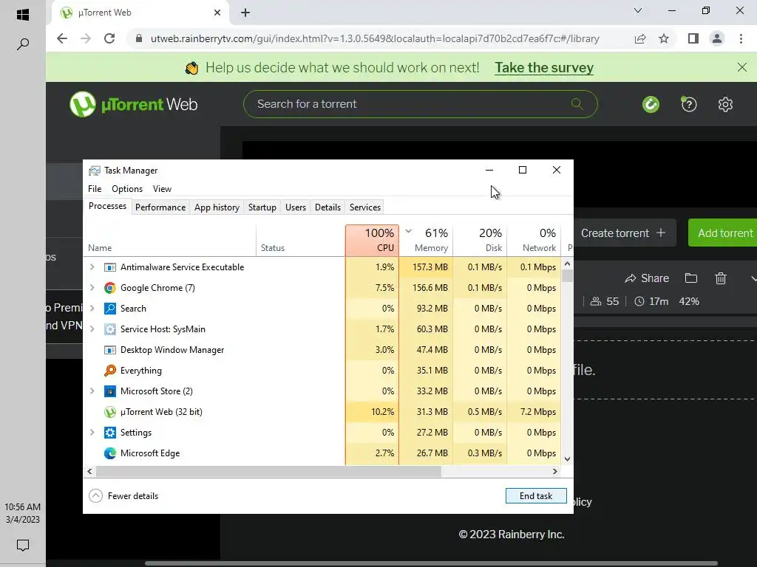Image resolution: width=757 pixels, height=567 pixels.
Task: Expand the Search process row
Action: 92,308
